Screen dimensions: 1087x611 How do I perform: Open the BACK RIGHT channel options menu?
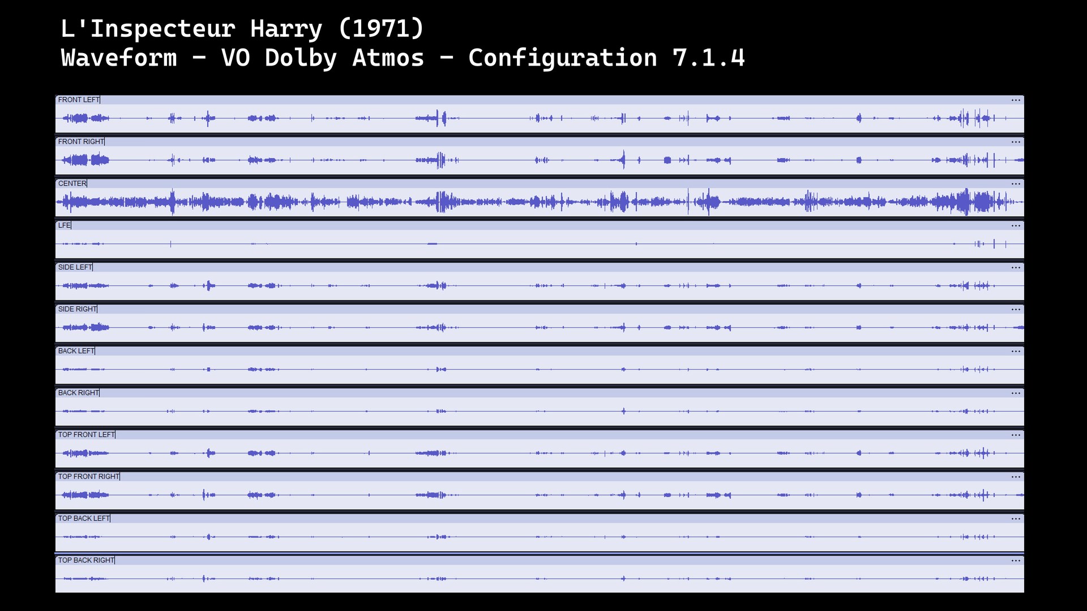(1016, 393)
